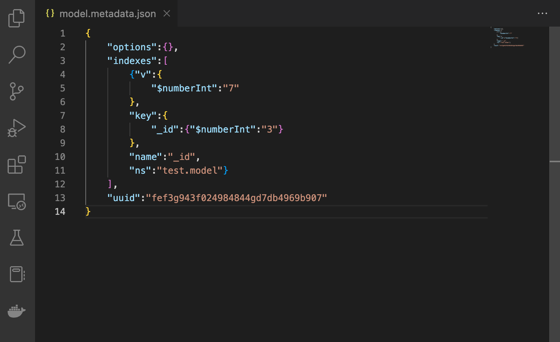Click the "v" key on line 4

pyautogui.click(x=143, y=75)
